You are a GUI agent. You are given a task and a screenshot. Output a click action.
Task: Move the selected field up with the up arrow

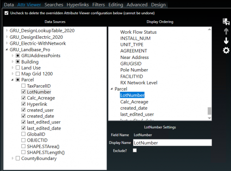coord(226,31)
